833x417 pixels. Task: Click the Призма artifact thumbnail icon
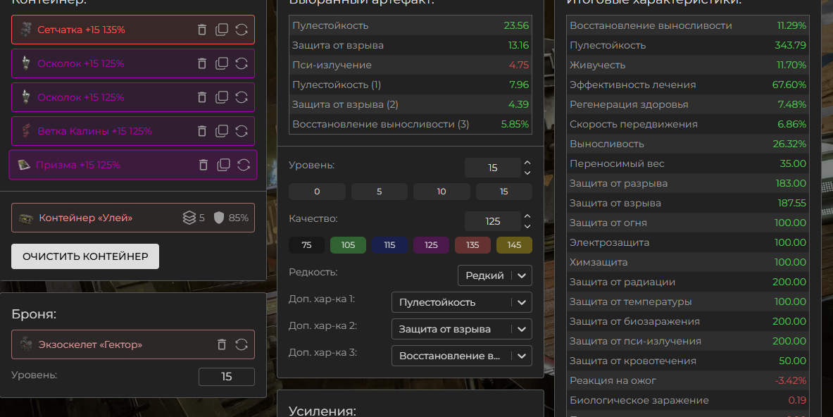coord(24,166)
